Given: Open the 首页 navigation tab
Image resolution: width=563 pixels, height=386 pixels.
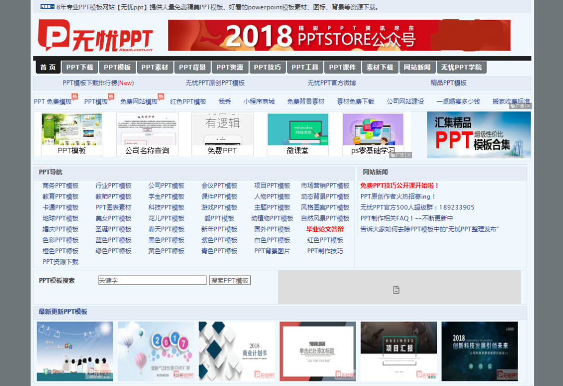Looking at the screenshot, I should tap(48, 67).
